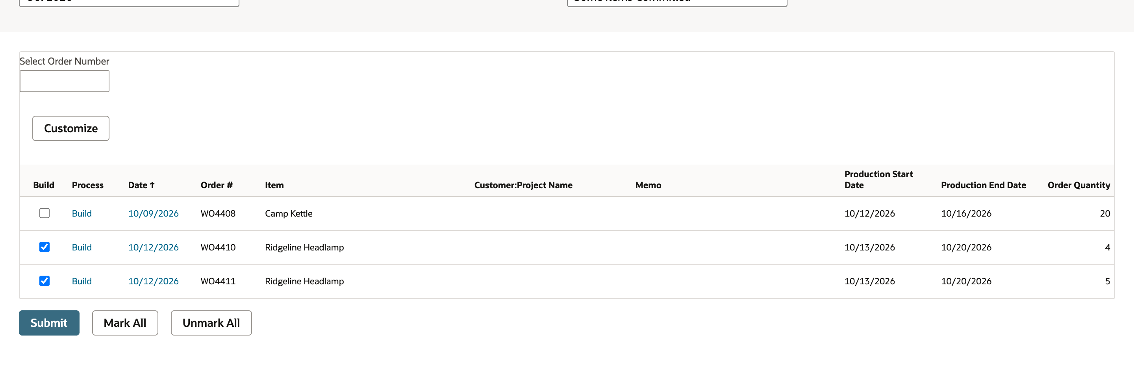Select end date 10/20/2026 in WO4410 row

tap(966, 247)
